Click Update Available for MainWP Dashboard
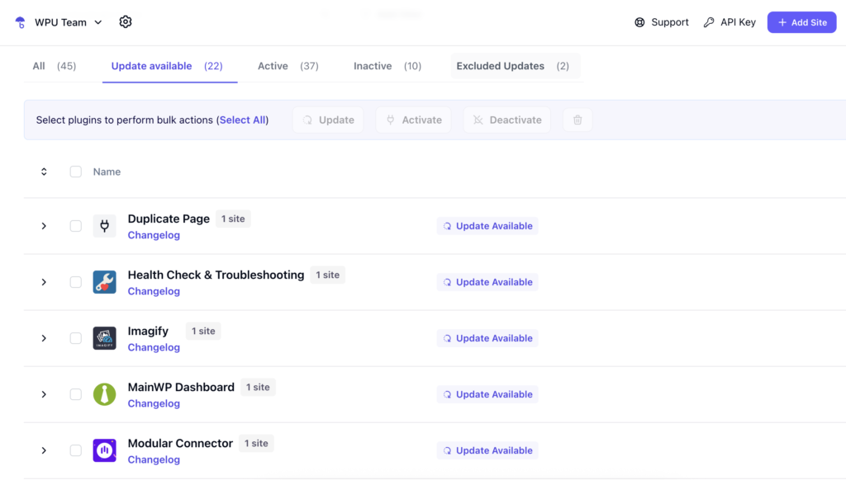The width and height of the screenshot is (846, 480). (487, 394)
